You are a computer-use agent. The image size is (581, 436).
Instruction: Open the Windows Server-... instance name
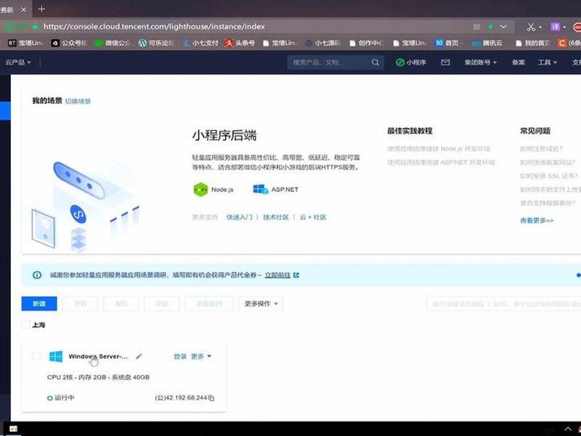coord(98,356)
